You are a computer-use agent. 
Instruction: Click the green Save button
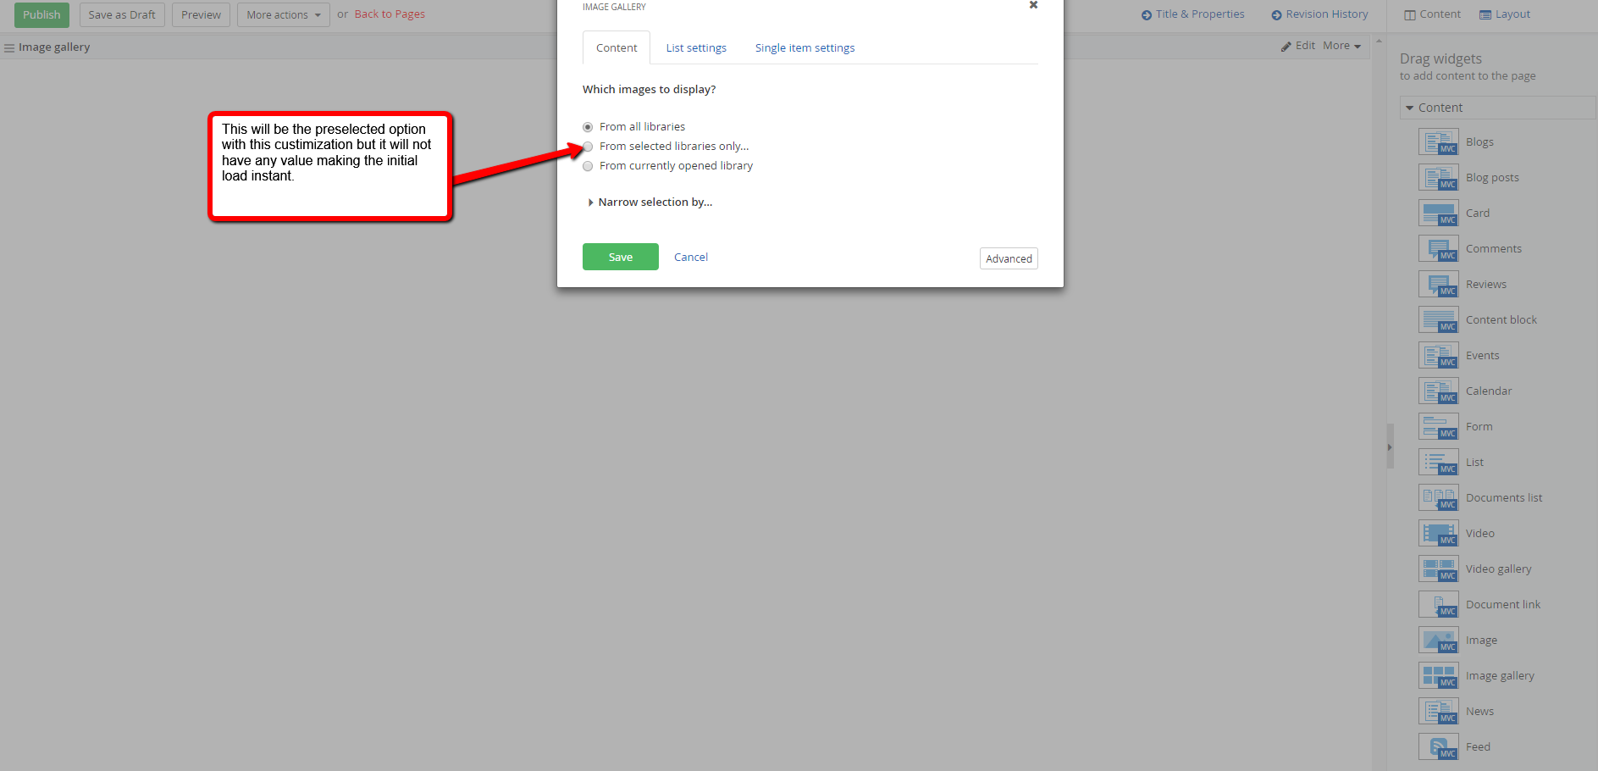click(620, 257)
